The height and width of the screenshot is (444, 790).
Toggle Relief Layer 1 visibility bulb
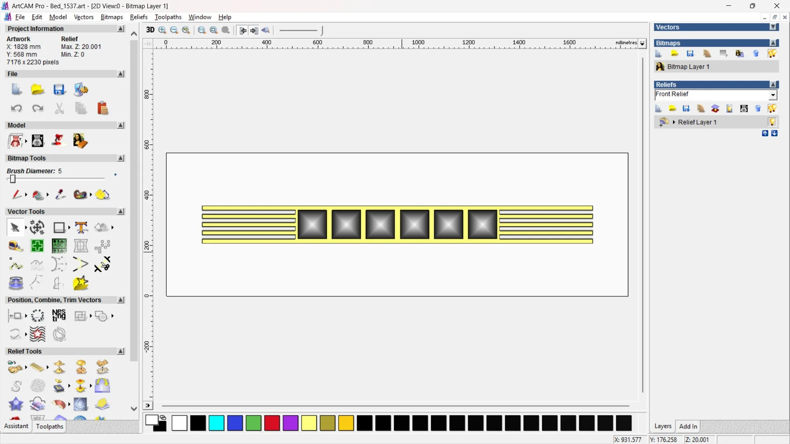coord(772,122)
